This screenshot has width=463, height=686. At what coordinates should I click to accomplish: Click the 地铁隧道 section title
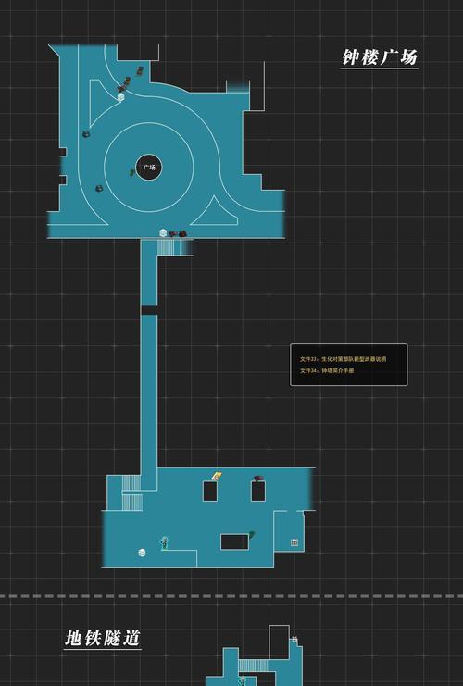(103, 638)
